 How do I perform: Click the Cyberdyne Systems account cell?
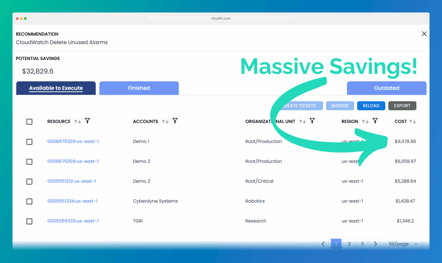[155, 201]
